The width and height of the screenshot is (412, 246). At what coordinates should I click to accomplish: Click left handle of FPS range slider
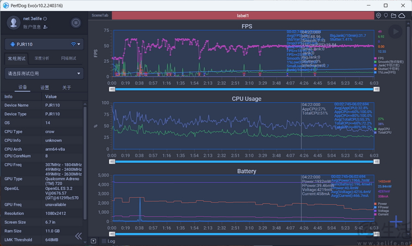coord(112,89)
